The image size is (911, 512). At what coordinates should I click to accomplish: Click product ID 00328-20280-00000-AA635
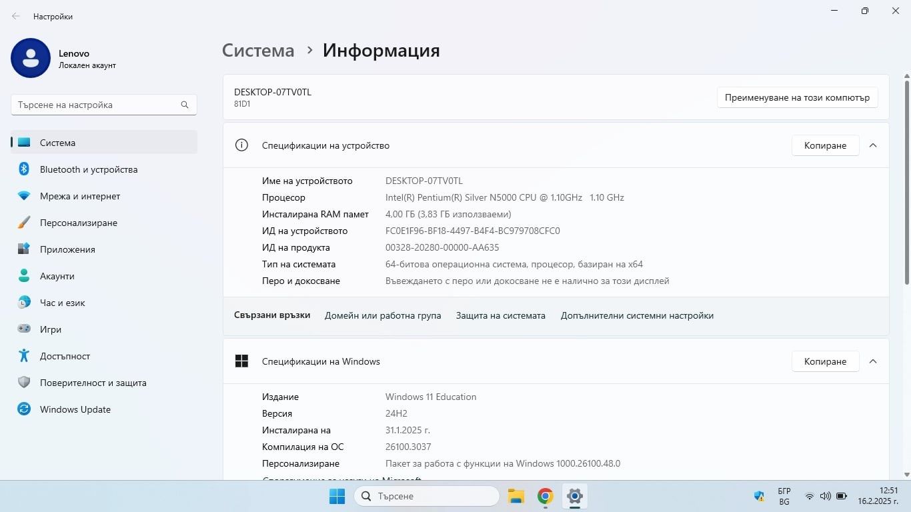point(442,247)
